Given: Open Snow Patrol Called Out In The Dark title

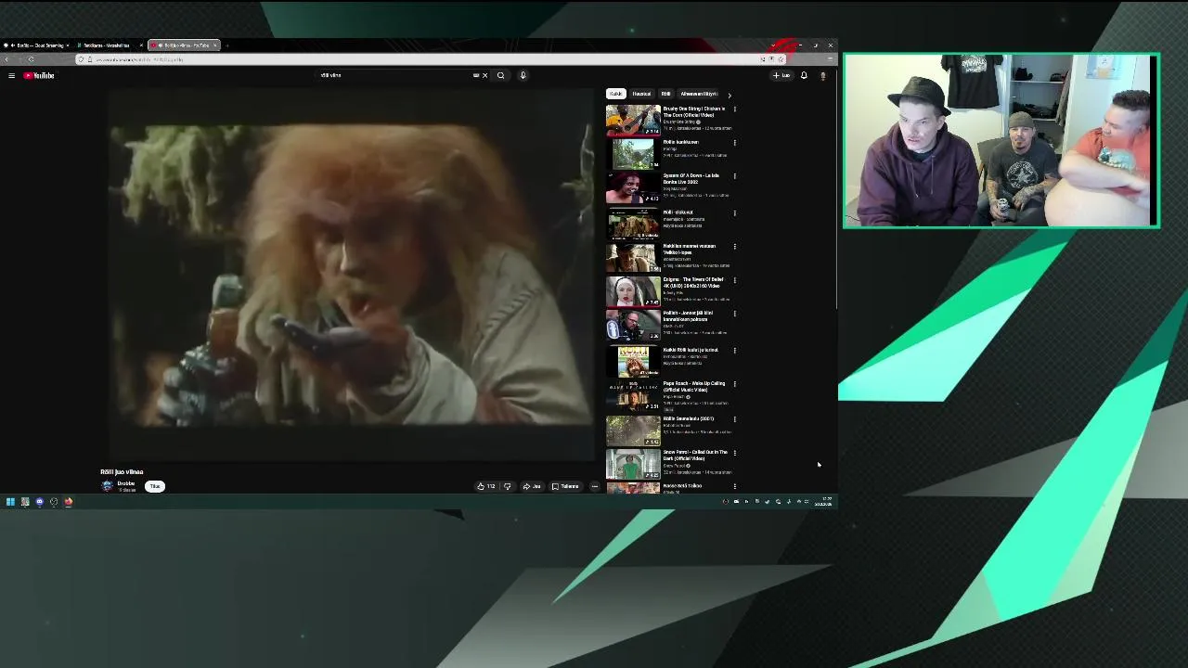Looking at the screenshot, I should coord(695,455).
